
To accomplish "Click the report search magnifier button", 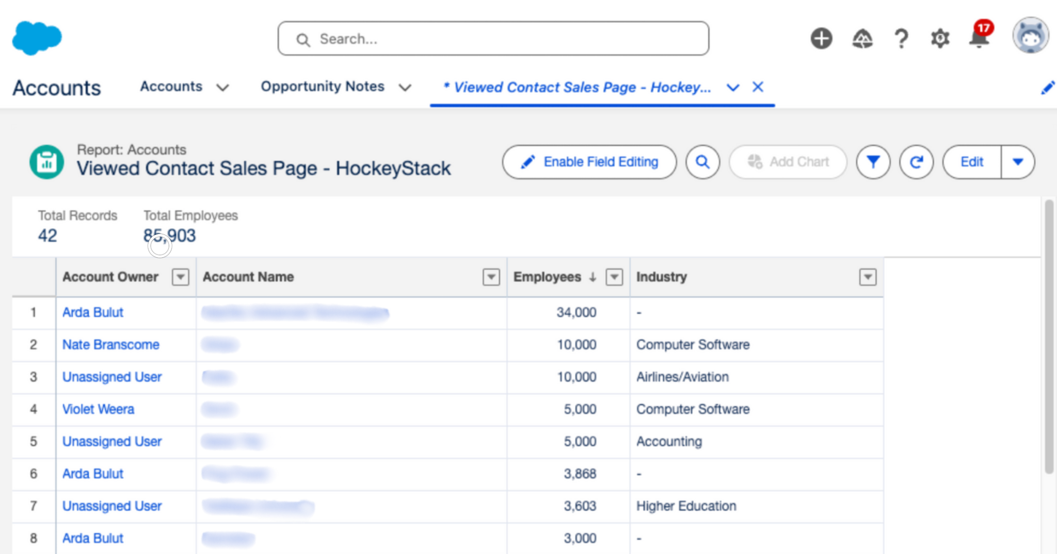I will click(x=702, y=162).
